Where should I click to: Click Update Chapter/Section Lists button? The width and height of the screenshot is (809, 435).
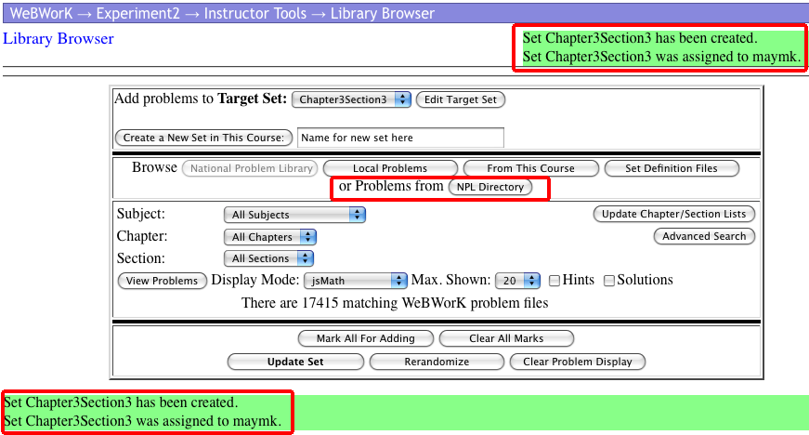[673, 214]
